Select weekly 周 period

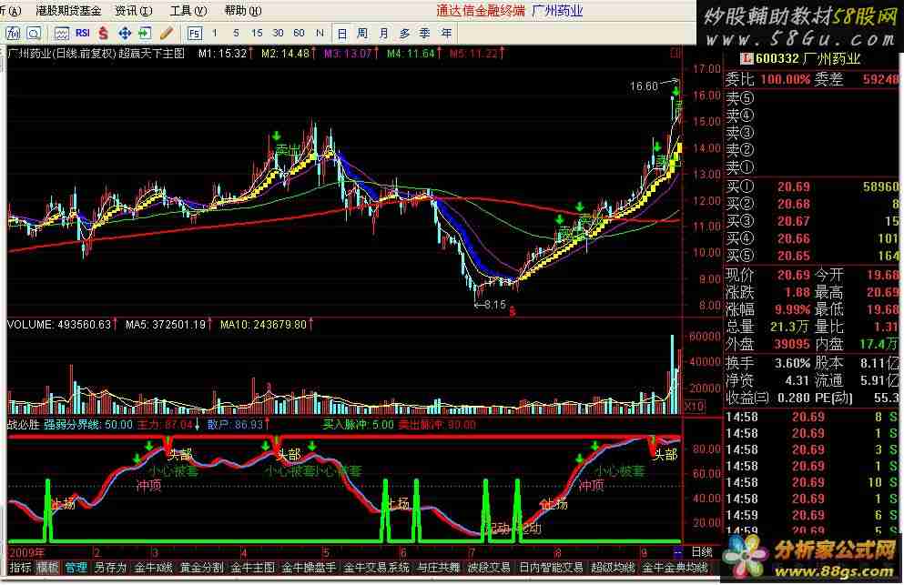point(362,34)
